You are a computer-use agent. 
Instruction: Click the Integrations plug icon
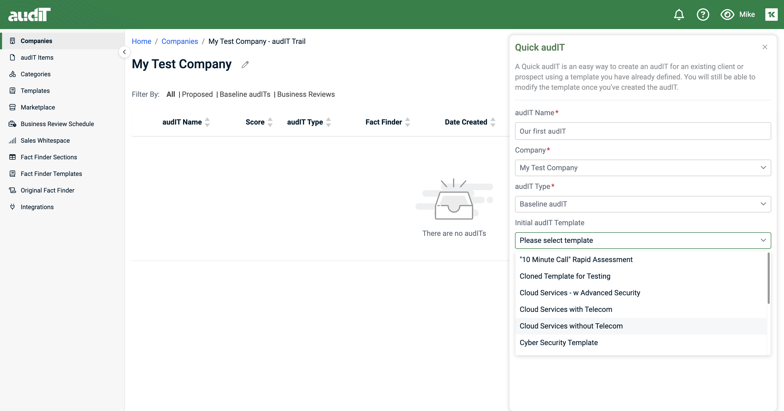tap(12, 207)
